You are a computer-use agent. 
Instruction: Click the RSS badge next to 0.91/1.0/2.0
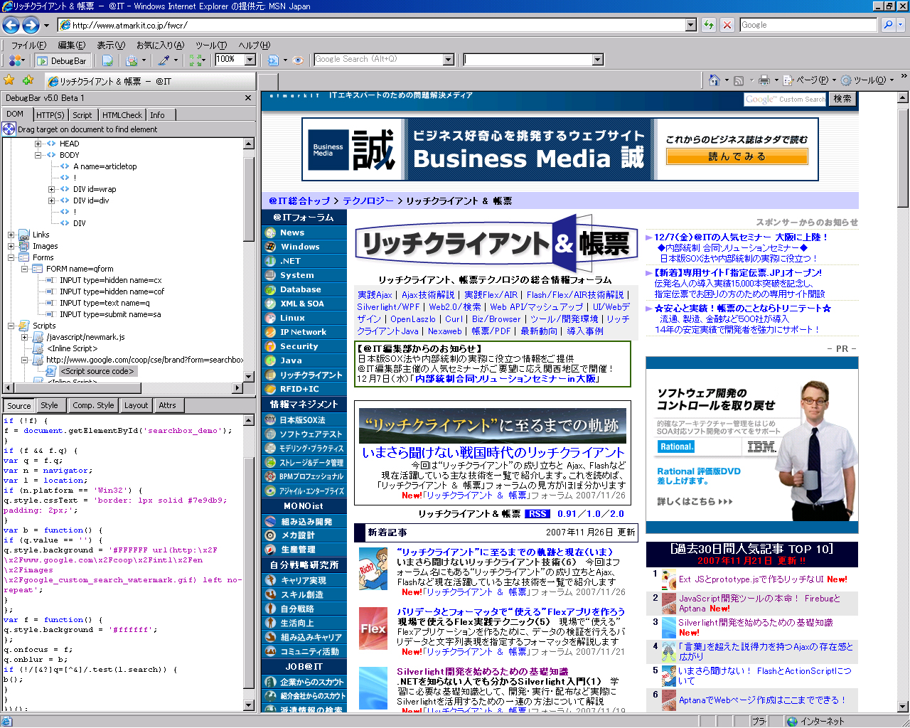point(537,513)
